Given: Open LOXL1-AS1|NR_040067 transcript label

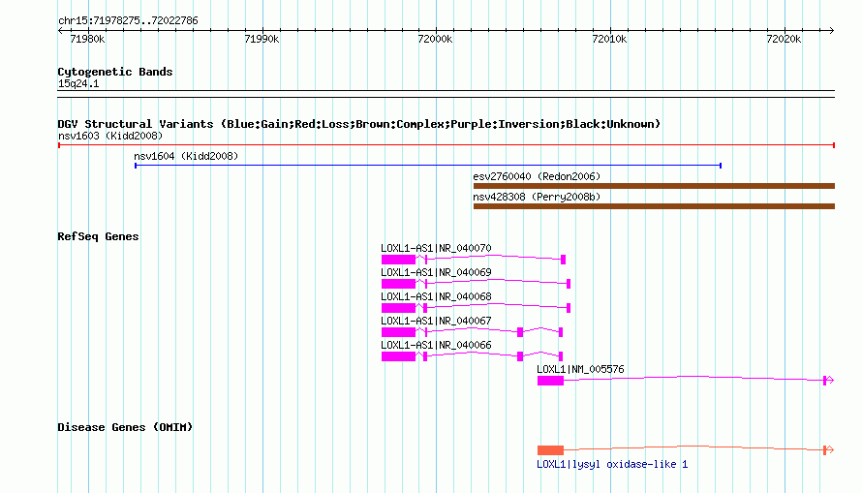Looking at the screenshot, I should [436, 321].
